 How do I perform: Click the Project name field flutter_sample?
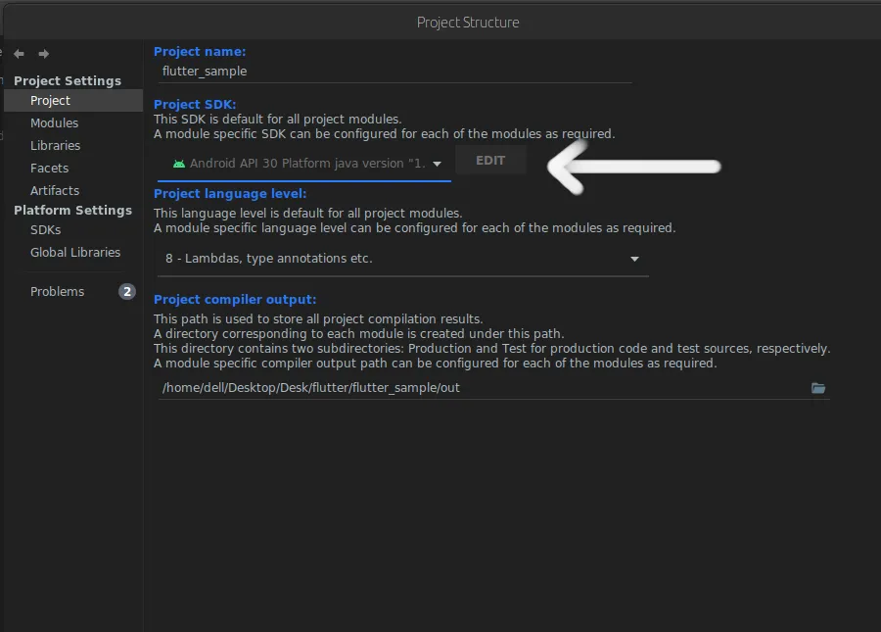(x=395, y=72)
